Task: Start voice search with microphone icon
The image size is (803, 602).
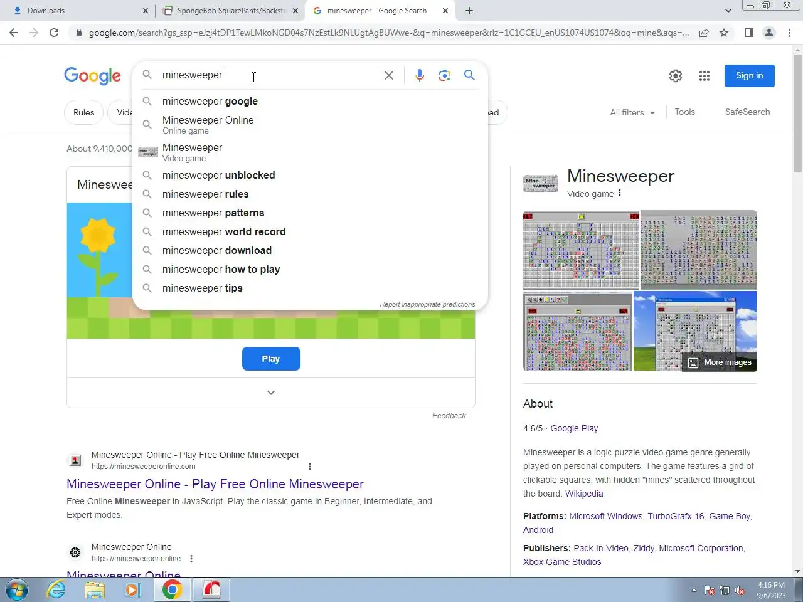Action: (420, 75)
